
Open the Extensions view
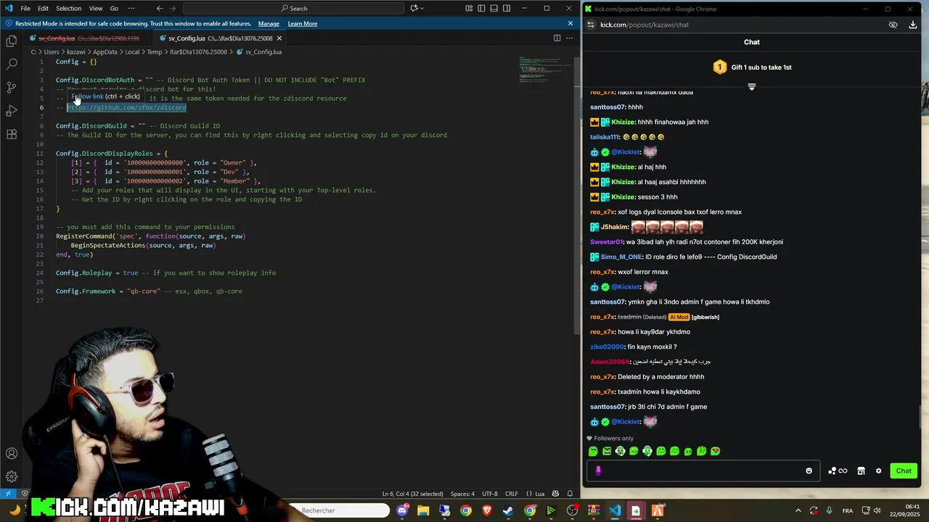coord(12,134)
